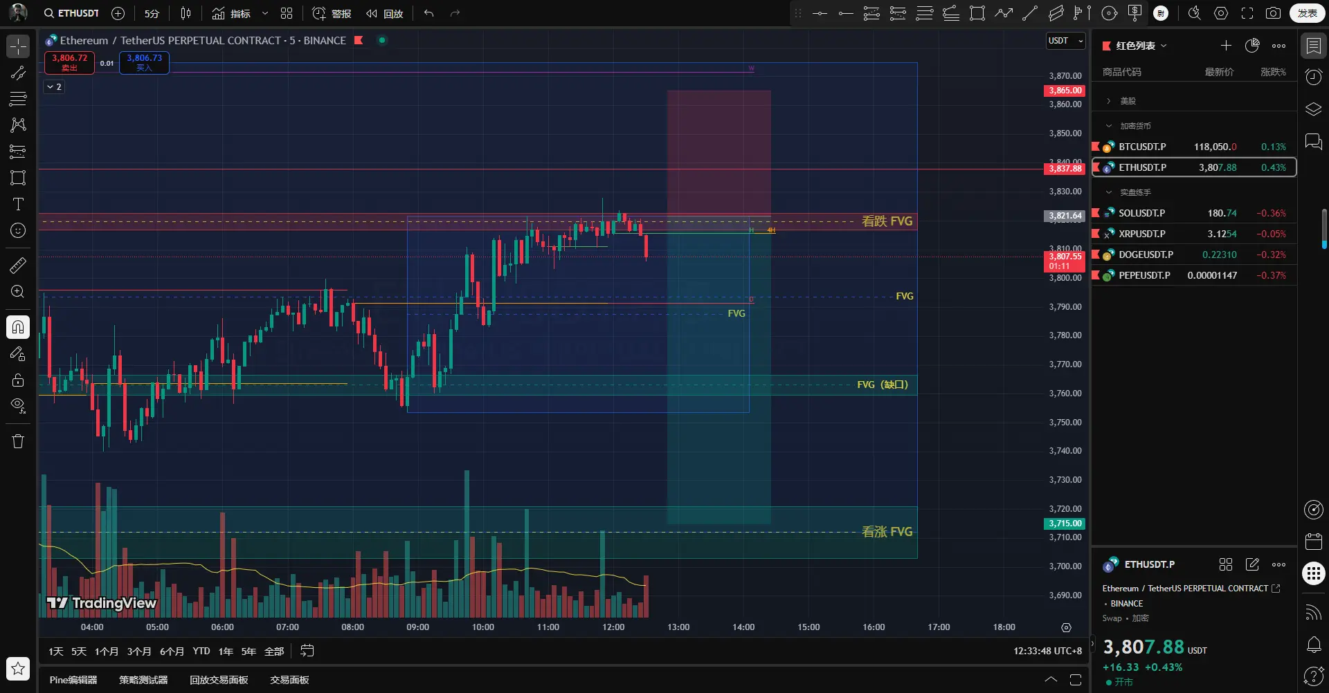
Task: Switch range to 全部
Action: (x=274, y=652)
